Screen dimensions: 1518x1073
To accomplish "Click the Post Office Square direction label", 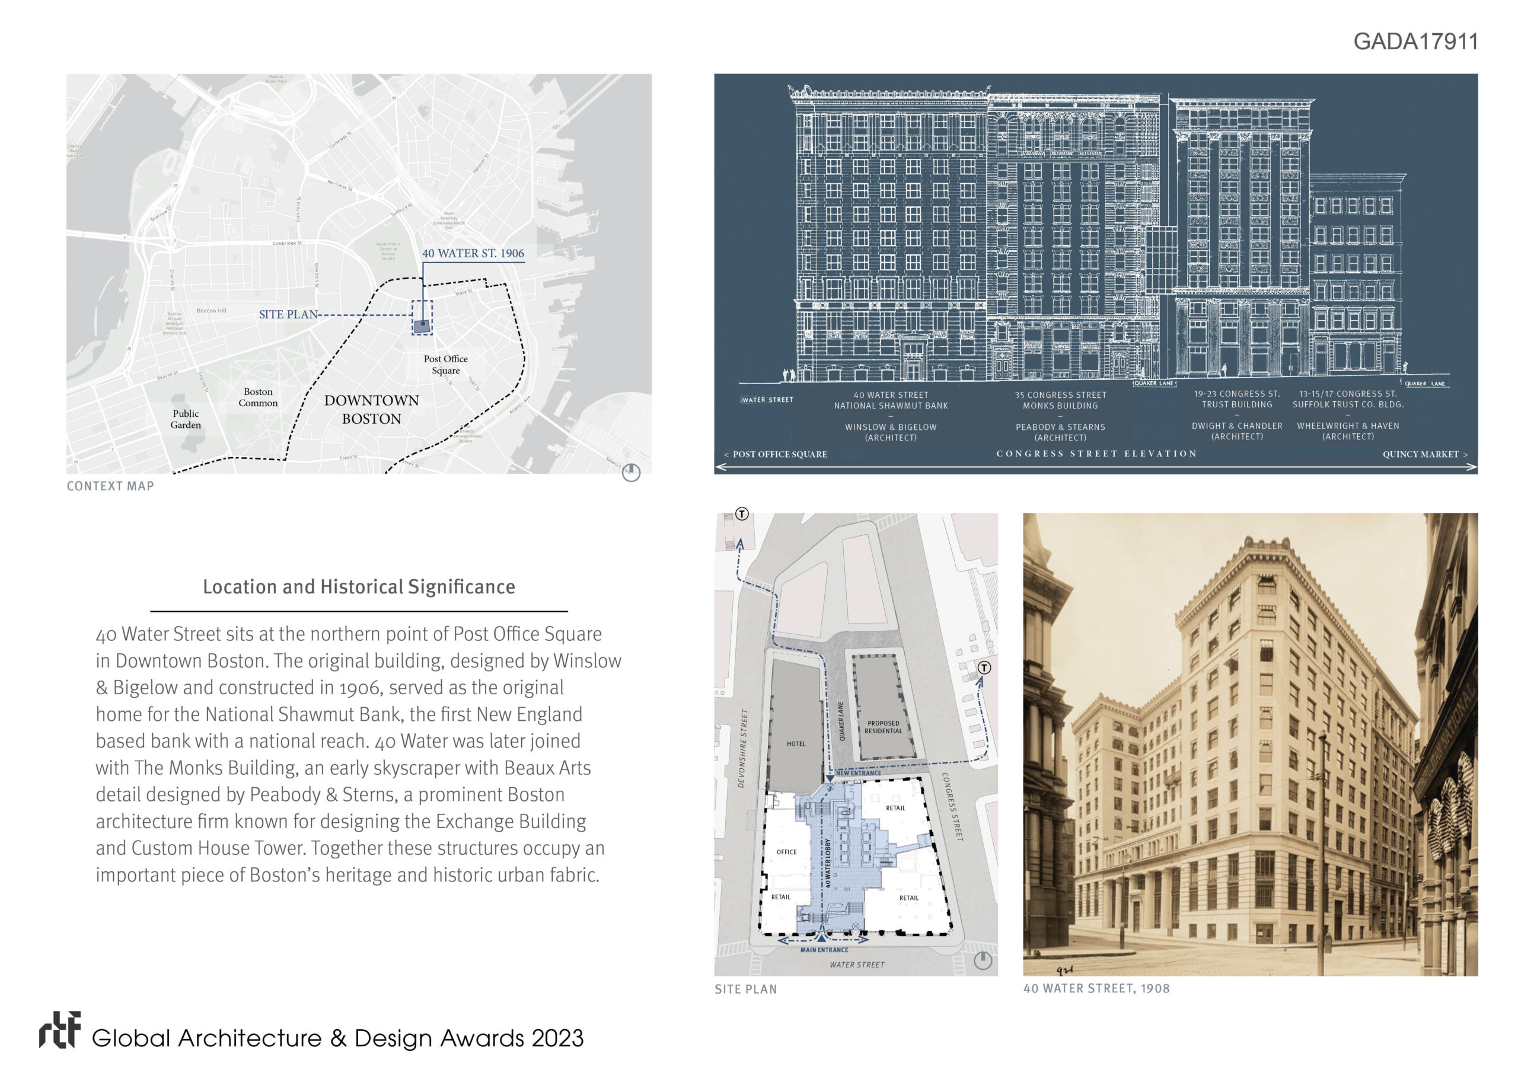I will 776,454.
